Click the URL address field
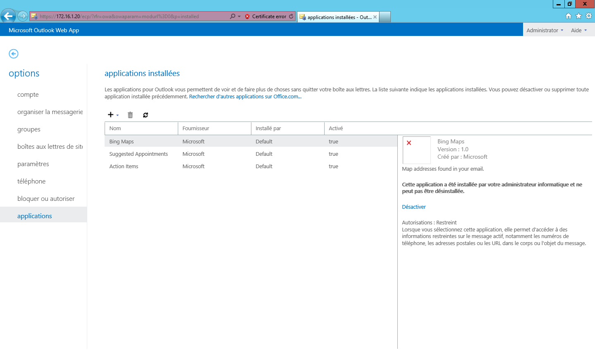Viewport: 595px width, 355px height. click(x=134, y=17)
